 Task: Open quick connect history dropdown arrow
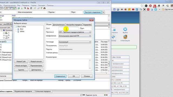(104, 12)
